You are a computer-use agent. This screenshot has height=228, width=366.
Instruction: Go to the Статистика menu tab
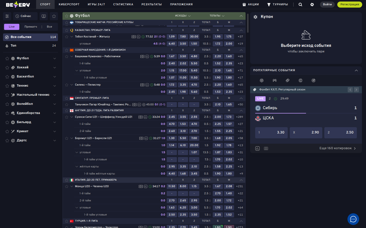point(123,5)
